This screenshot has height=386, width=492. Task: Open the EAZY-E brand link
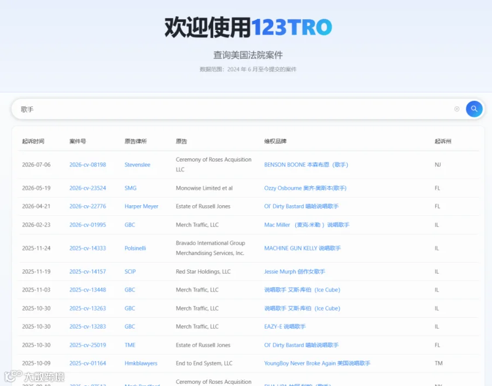coord(285,326)
